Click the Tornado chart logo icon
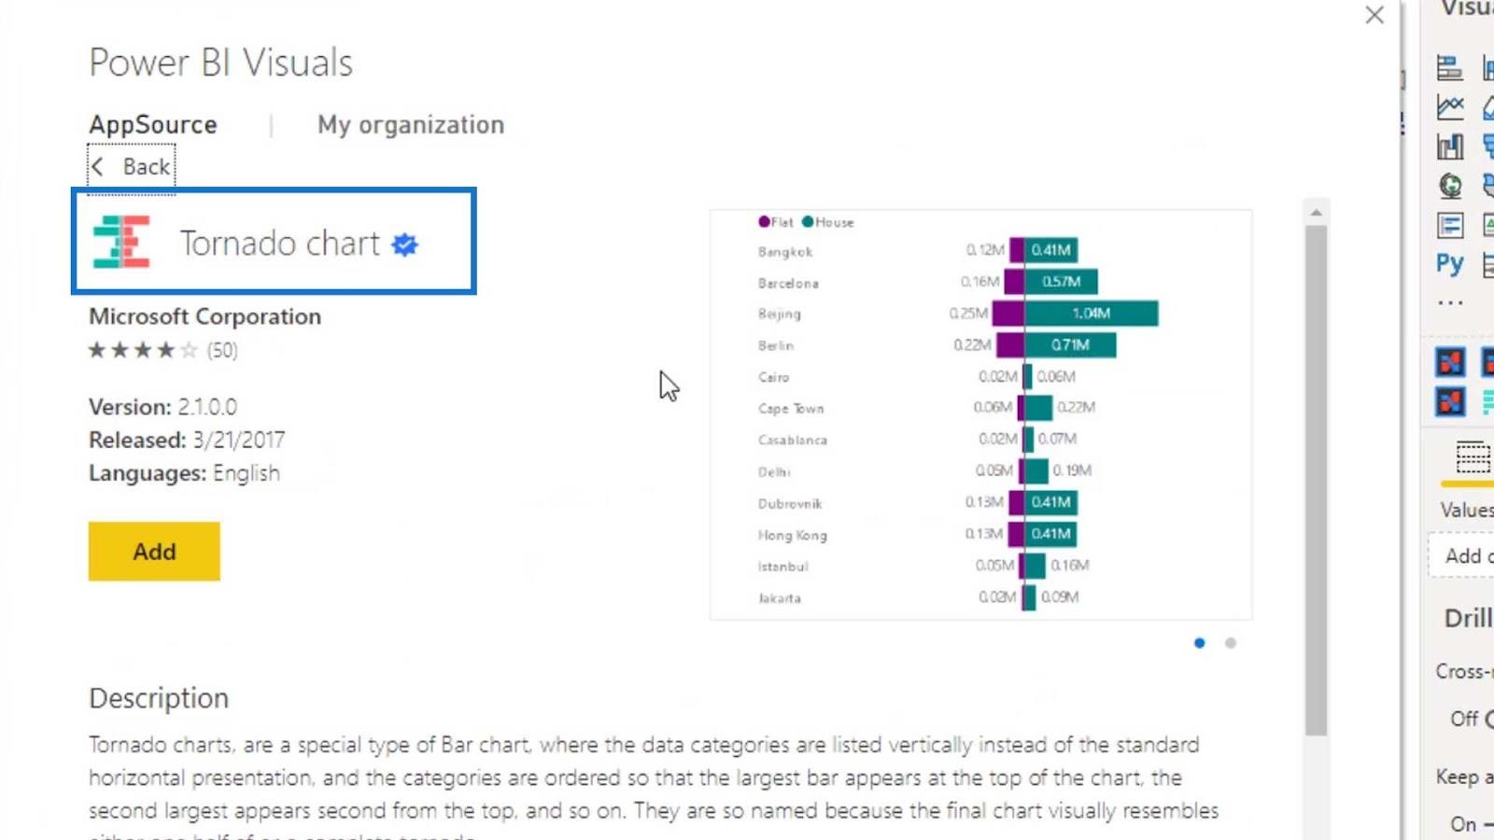1494x840 pixels. (121, 242)
